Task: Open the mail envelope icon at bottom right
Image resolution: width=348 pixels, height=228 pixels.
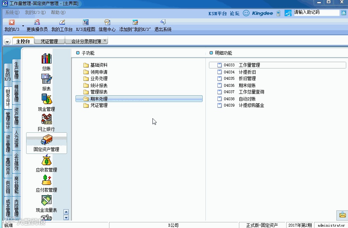Action: click(x=342, y=215)
